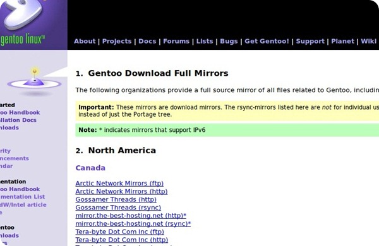Go to Projects in the top navigation

117,41
